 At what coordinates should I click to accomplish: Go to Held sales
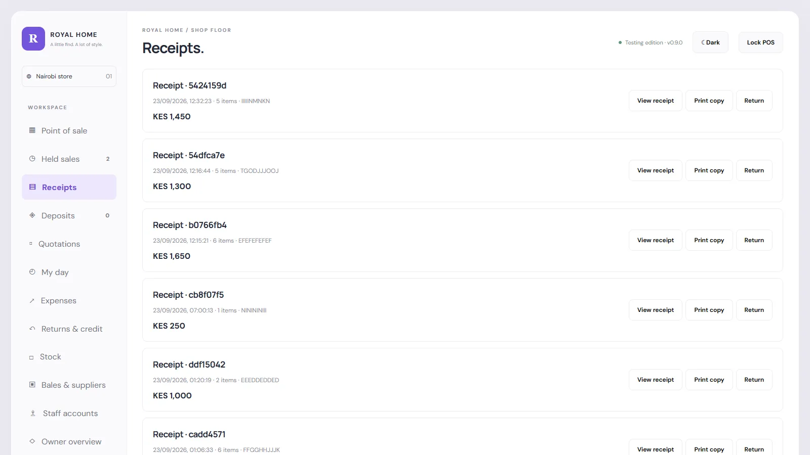[x=69, y=159]
